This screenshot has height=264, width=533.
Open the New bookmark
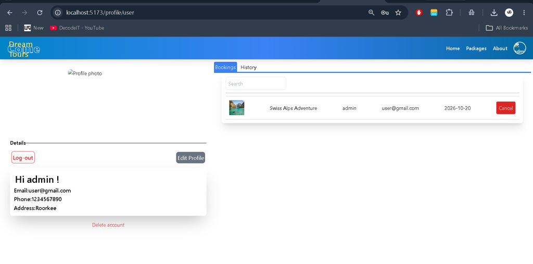point(34,28)
